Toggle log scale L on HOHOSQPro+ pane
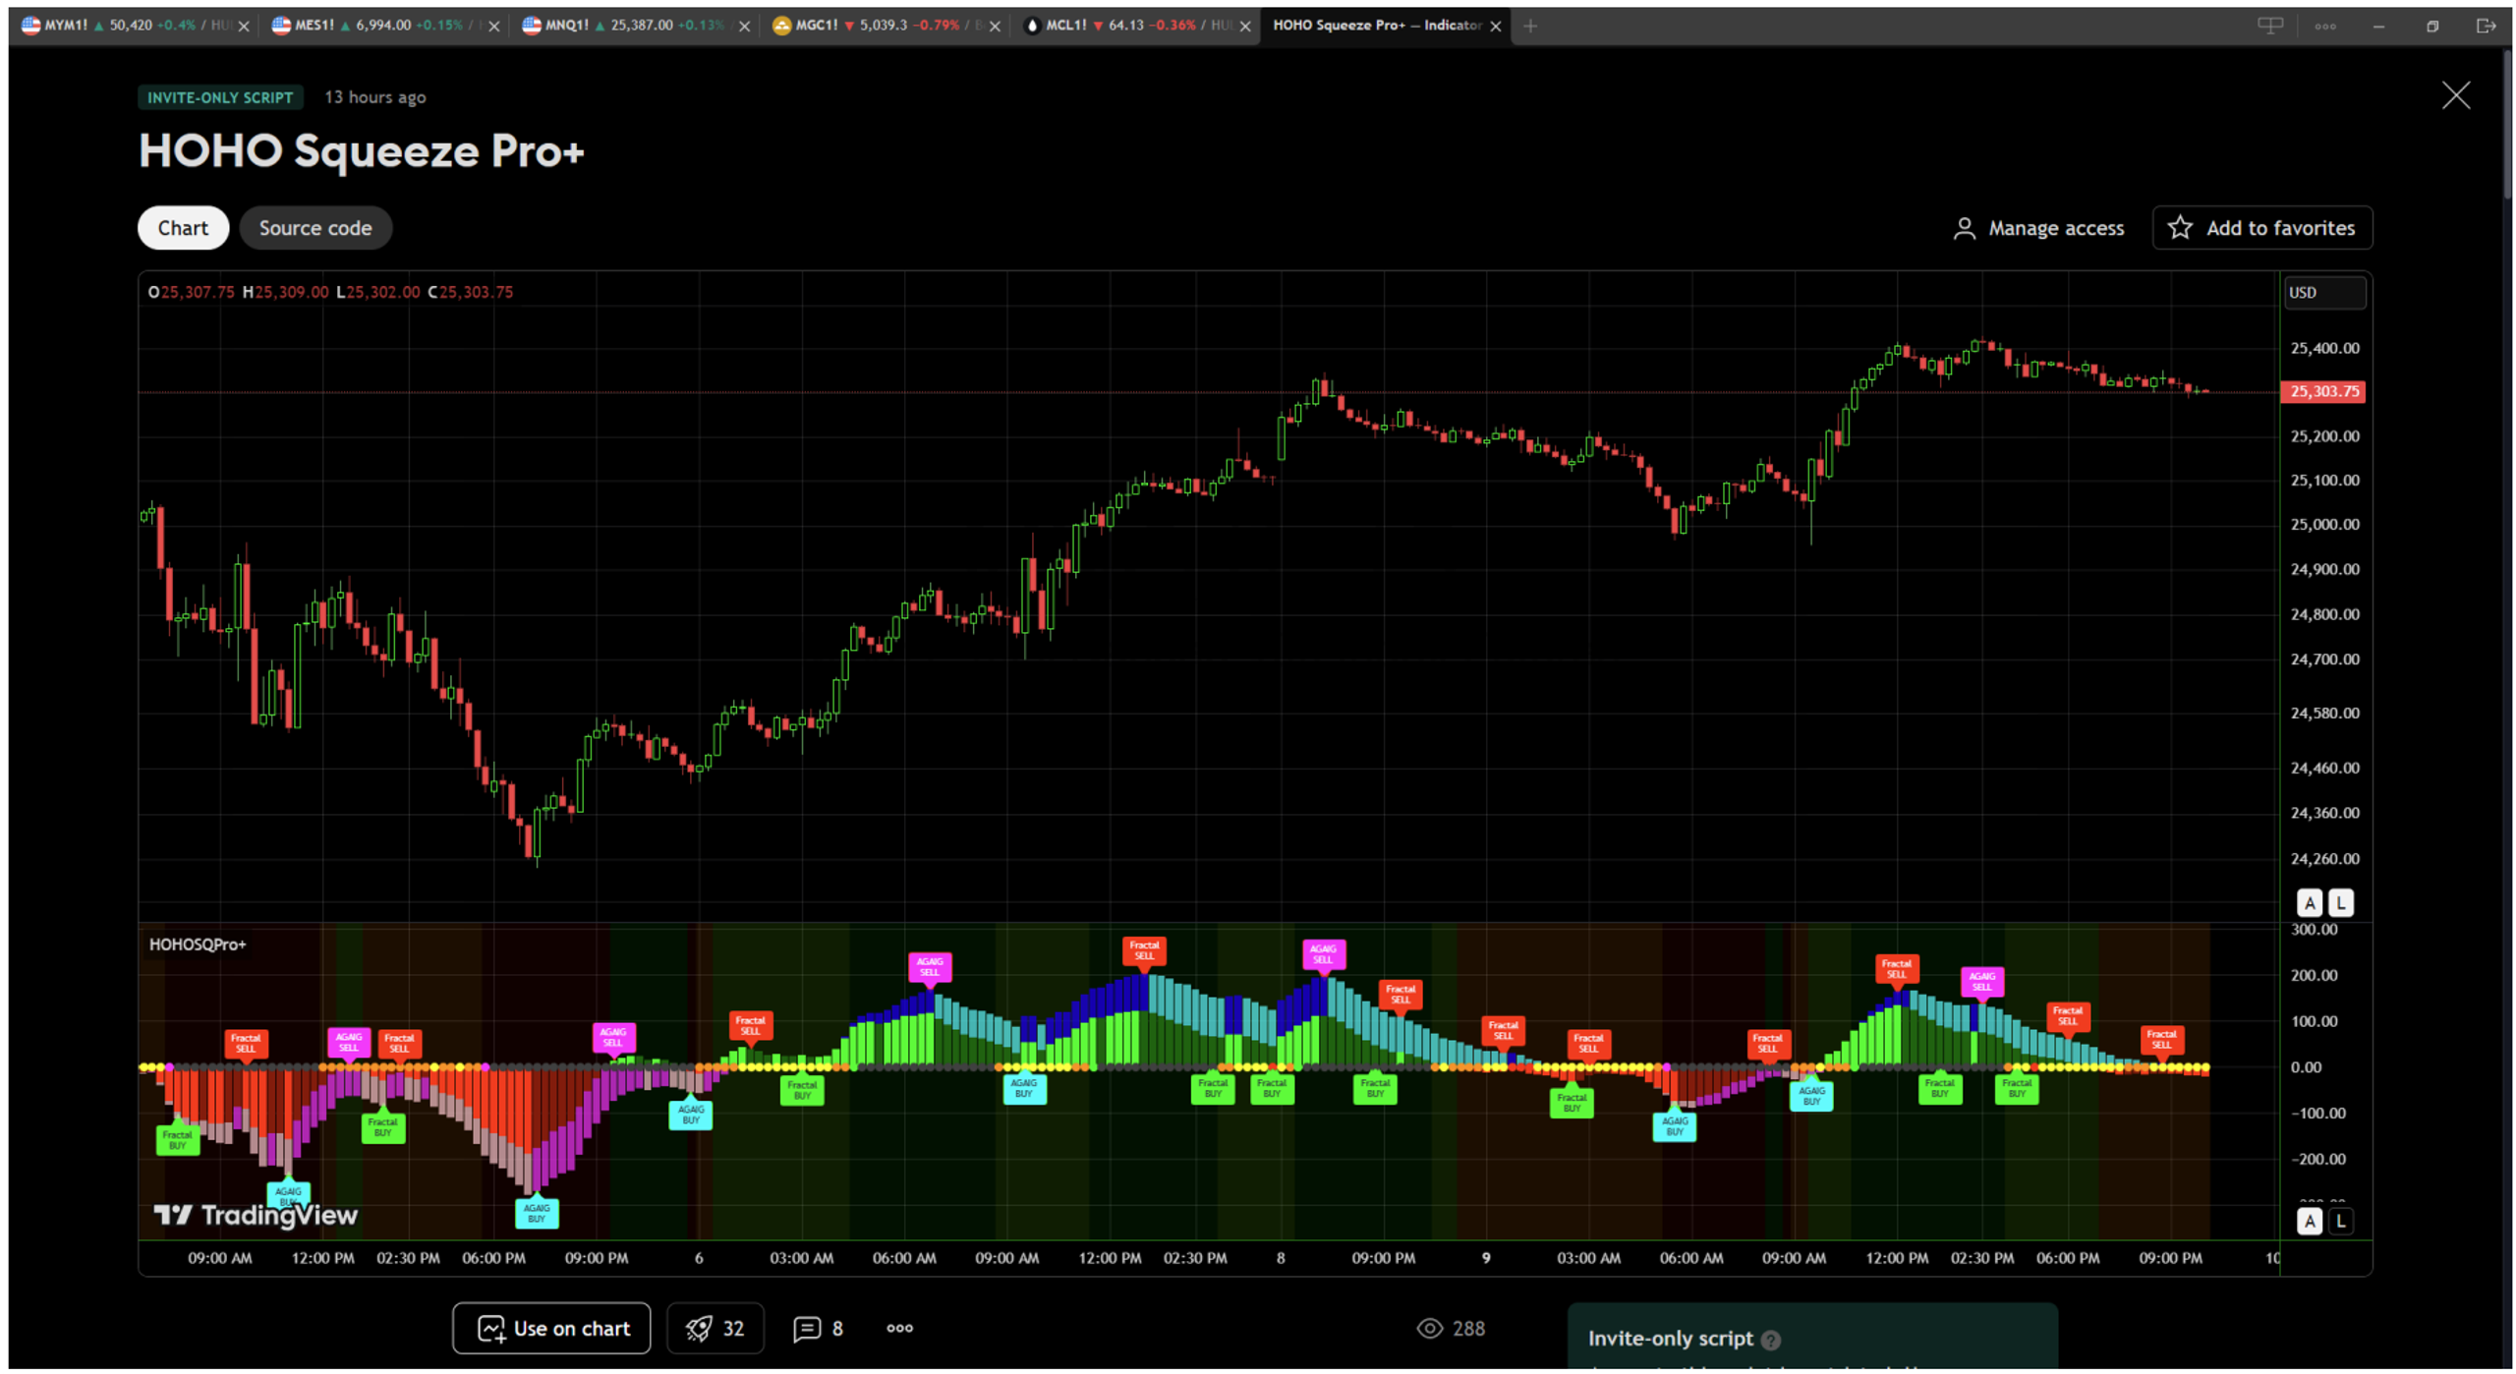The width and height of the screenshot is (2516, 1374). point(2341,1221)
